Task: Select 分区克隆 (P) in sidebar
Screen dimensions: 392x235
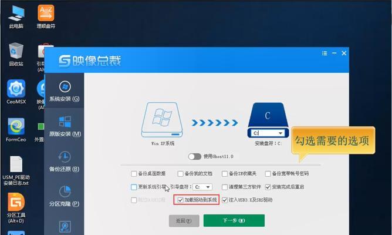Action: pyautogui.click(x=65, y=196)
